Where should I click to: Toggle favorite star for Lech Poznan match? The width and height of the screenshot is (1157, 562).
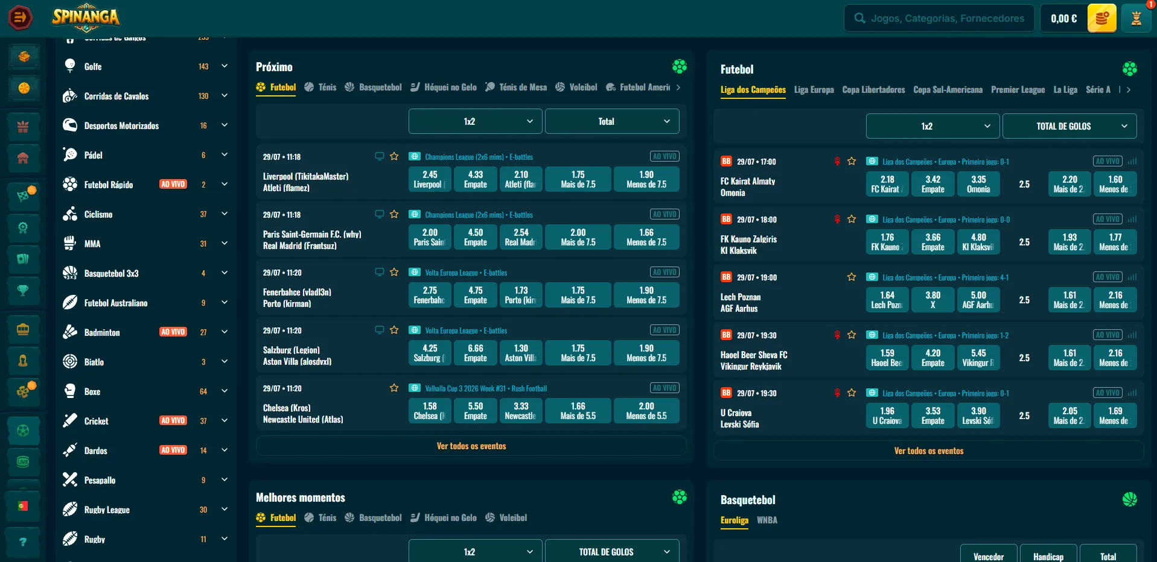(852, 277)
